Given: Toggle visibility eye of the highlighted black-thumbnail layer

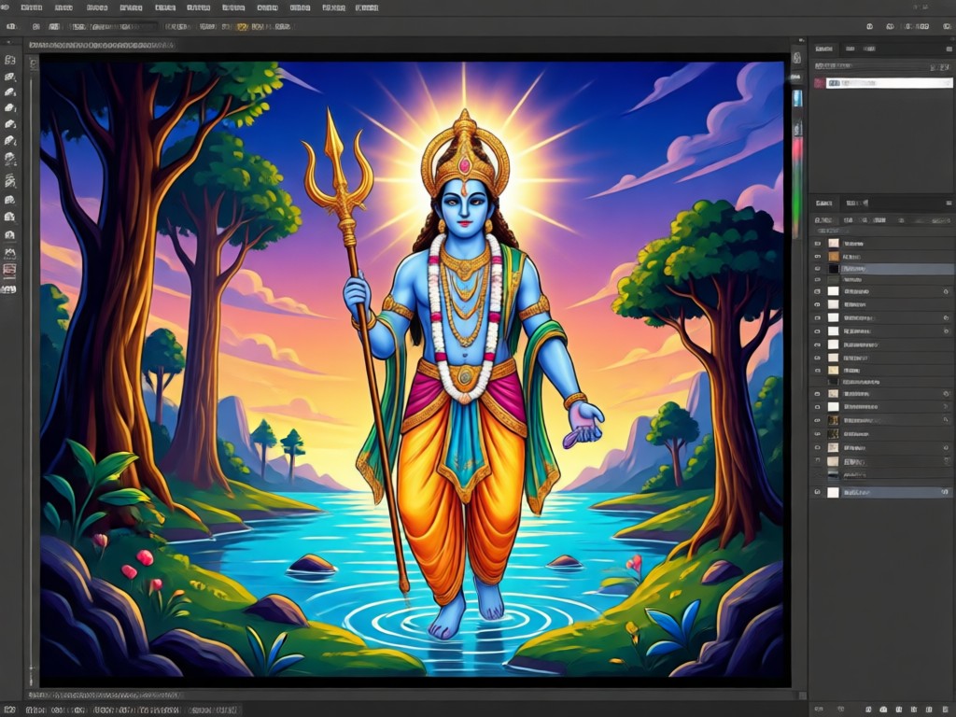Looking at the screenshot, I should pyautogui.click(x=818, y=269).
